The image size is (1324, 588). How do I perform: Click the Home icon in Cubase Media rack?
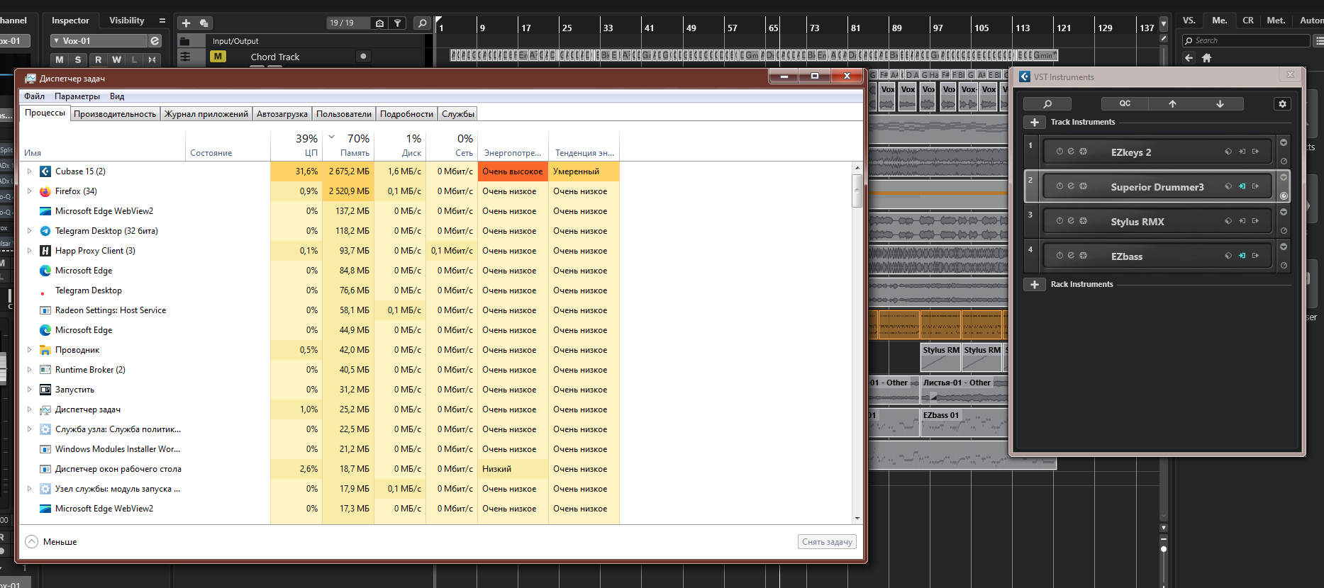tap(1206, 58)
